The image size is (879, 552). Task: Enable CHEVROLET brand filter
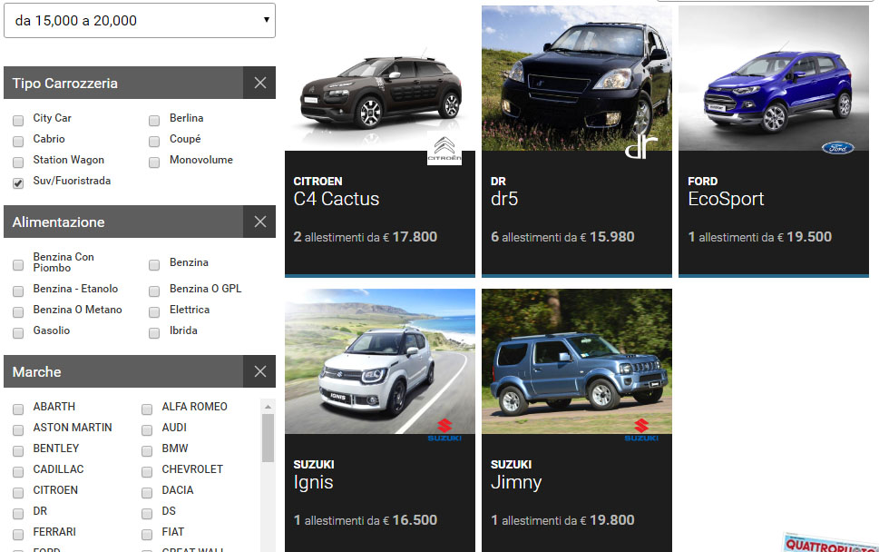(147, 472)
